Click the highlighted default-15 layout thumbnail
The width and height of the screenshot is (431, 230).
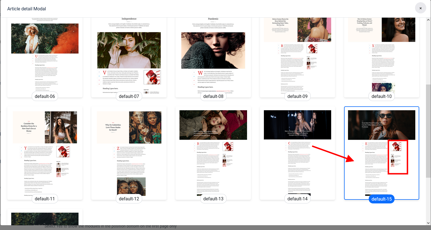pyautogui.click(x=382, y=153)
